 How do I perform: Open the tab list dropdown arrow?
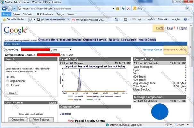[x=35, y=20]
